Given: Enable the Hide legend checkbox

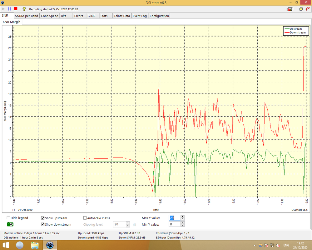Looking at the screenshot, I should point(9,218).
